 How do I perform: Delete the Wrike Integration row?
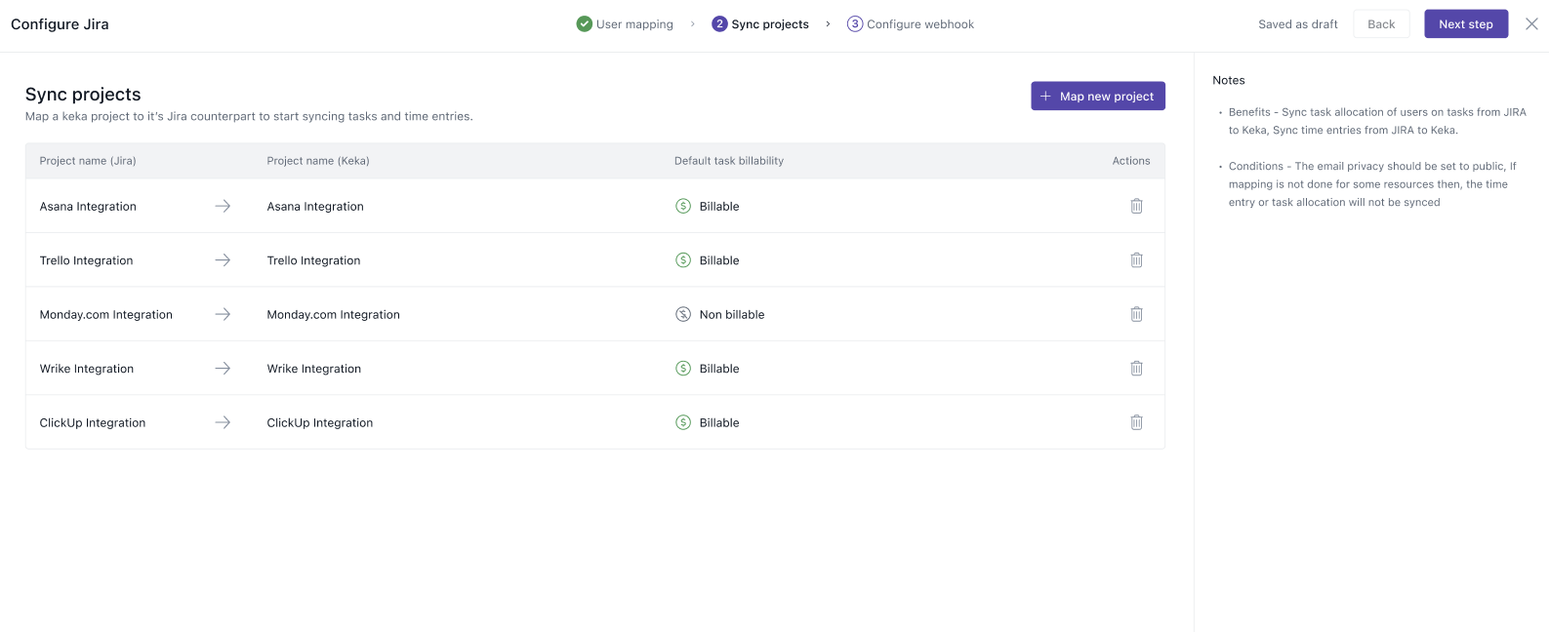[x=1136, y=369]
